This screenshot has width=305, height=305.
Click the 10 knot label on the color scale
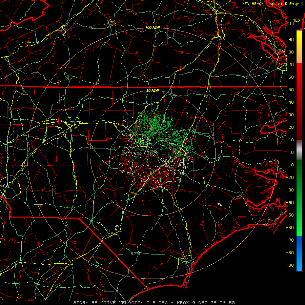click(x=291, y=140)
